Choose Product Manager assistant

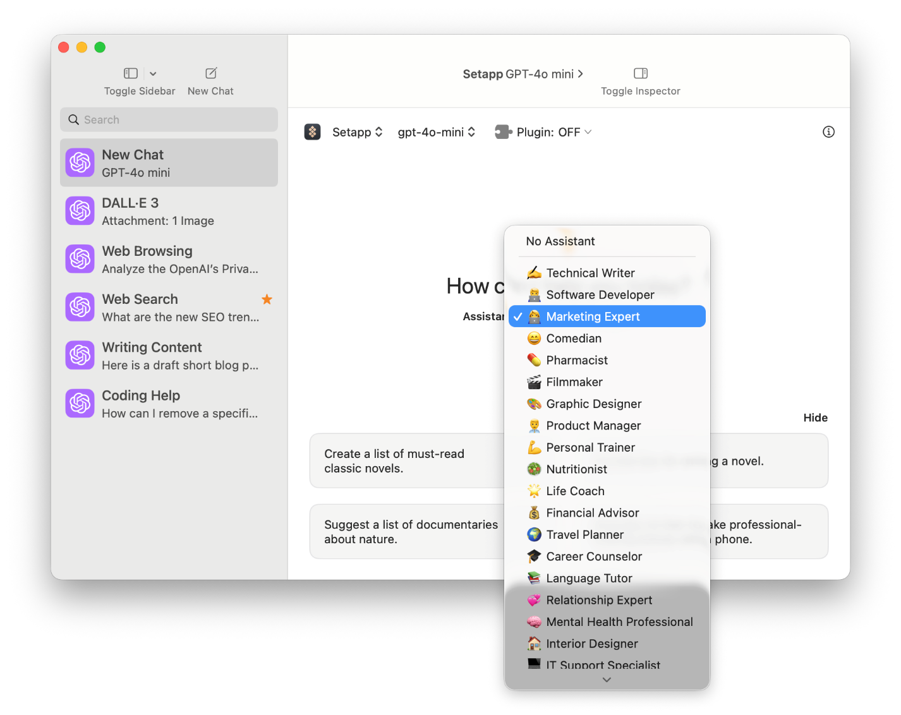point(607,426)
